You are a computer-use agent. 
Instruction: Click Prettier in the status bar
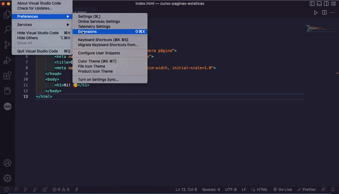[x=307, y=190]
